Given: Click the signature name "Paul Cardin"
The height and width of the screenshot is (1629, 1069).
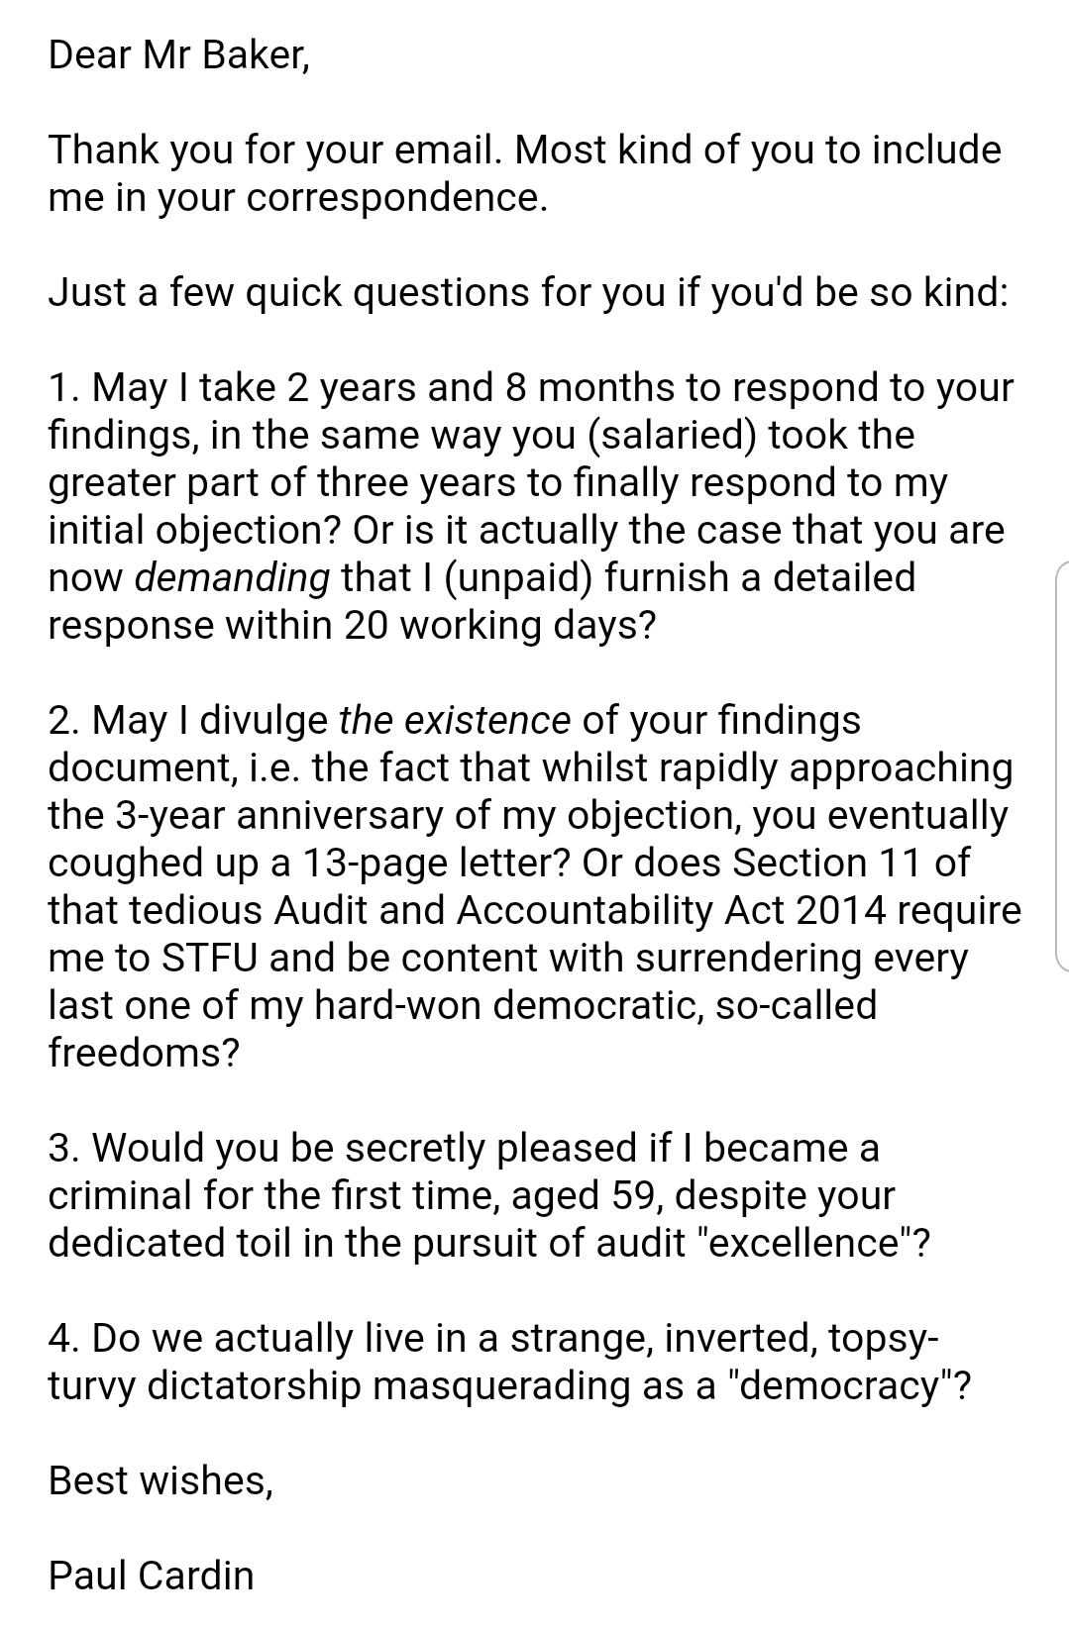Looking at the screenshot, I should 151,1575.
